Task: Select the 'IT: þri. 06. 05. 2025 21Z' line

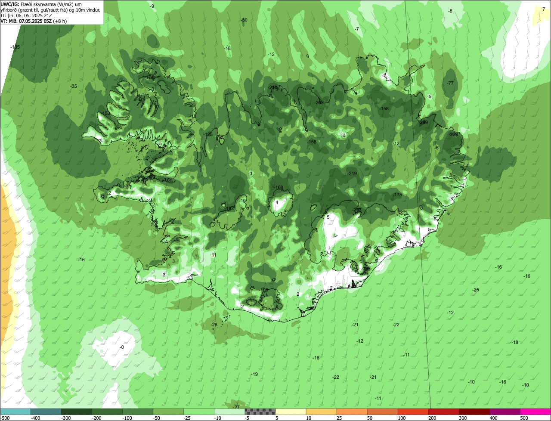Action: (x=27, y=15)
